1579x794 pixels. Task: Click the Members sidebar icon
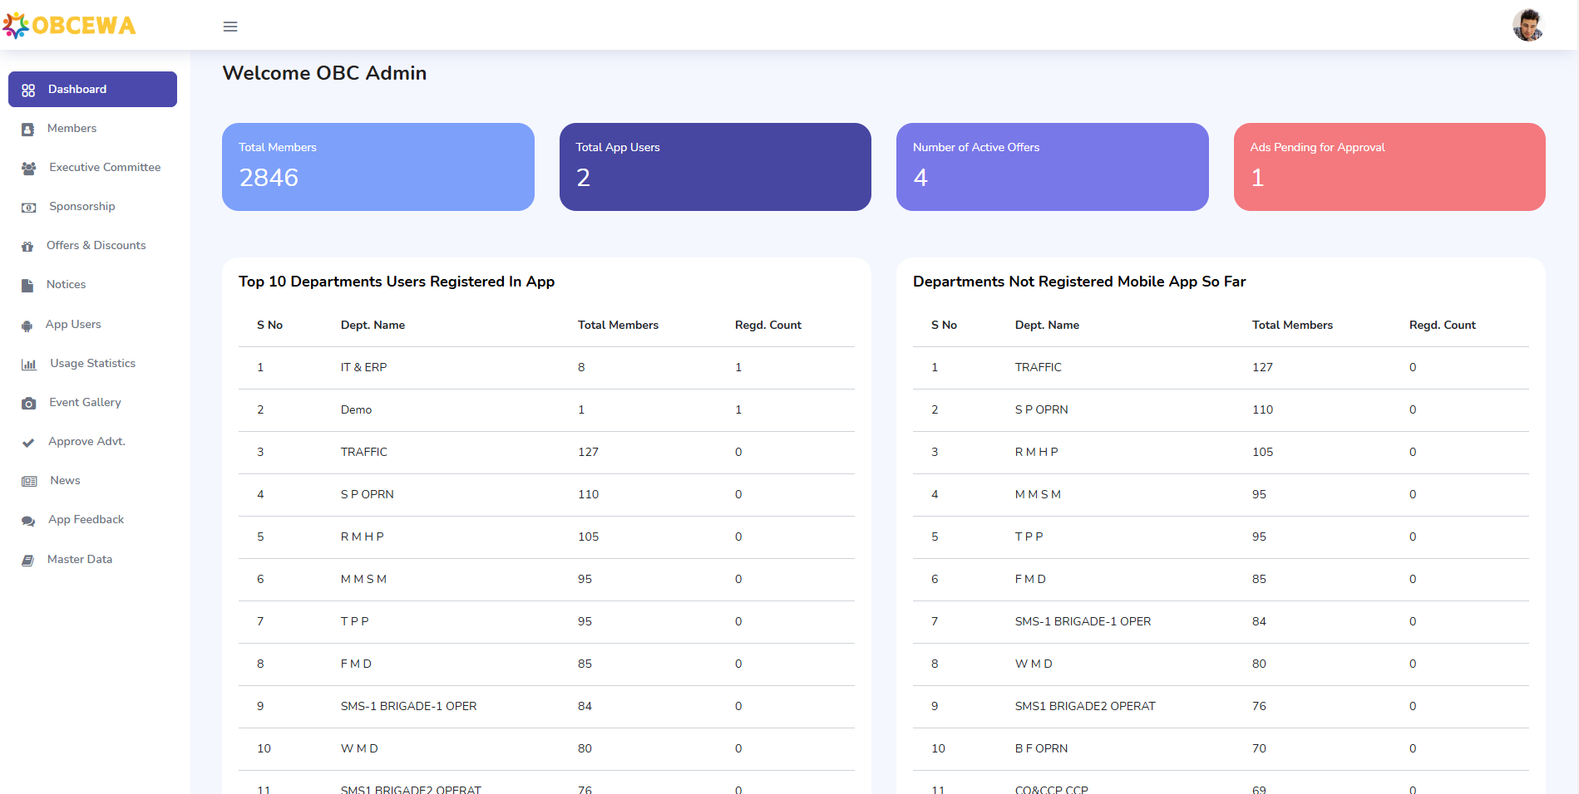pos(28,130)
